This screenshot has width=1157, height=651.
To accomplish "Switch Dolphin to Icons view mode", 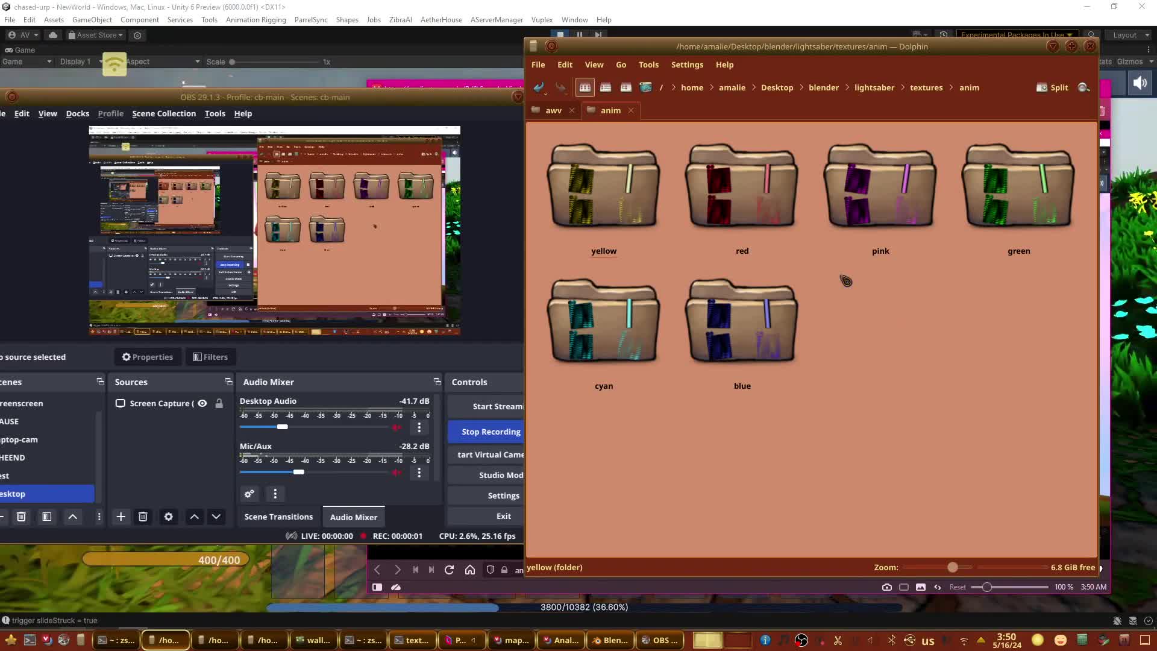I will click(585, 87).
